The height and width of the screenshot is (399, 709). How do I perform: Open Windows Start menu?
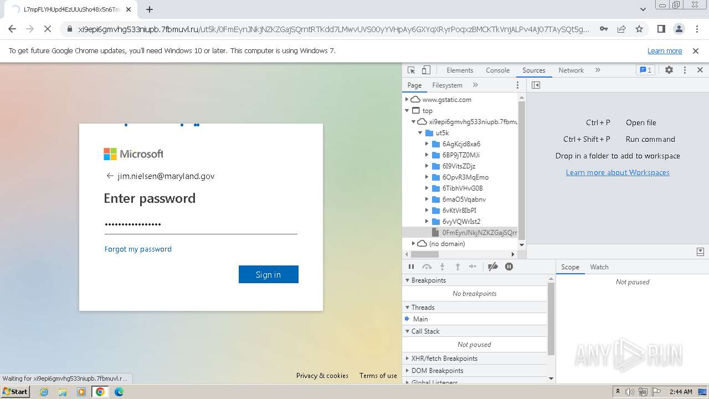16,392
